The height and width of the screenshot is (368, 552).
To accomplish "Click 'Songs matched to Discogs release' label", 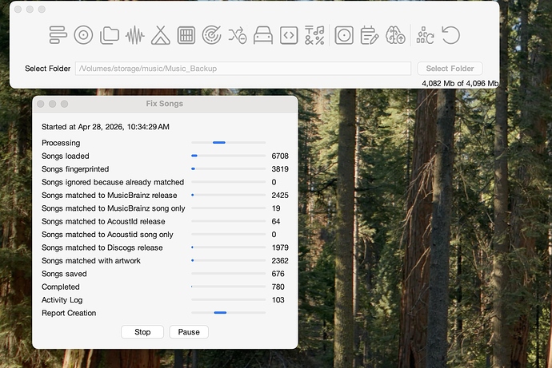I will pos(102,247).
